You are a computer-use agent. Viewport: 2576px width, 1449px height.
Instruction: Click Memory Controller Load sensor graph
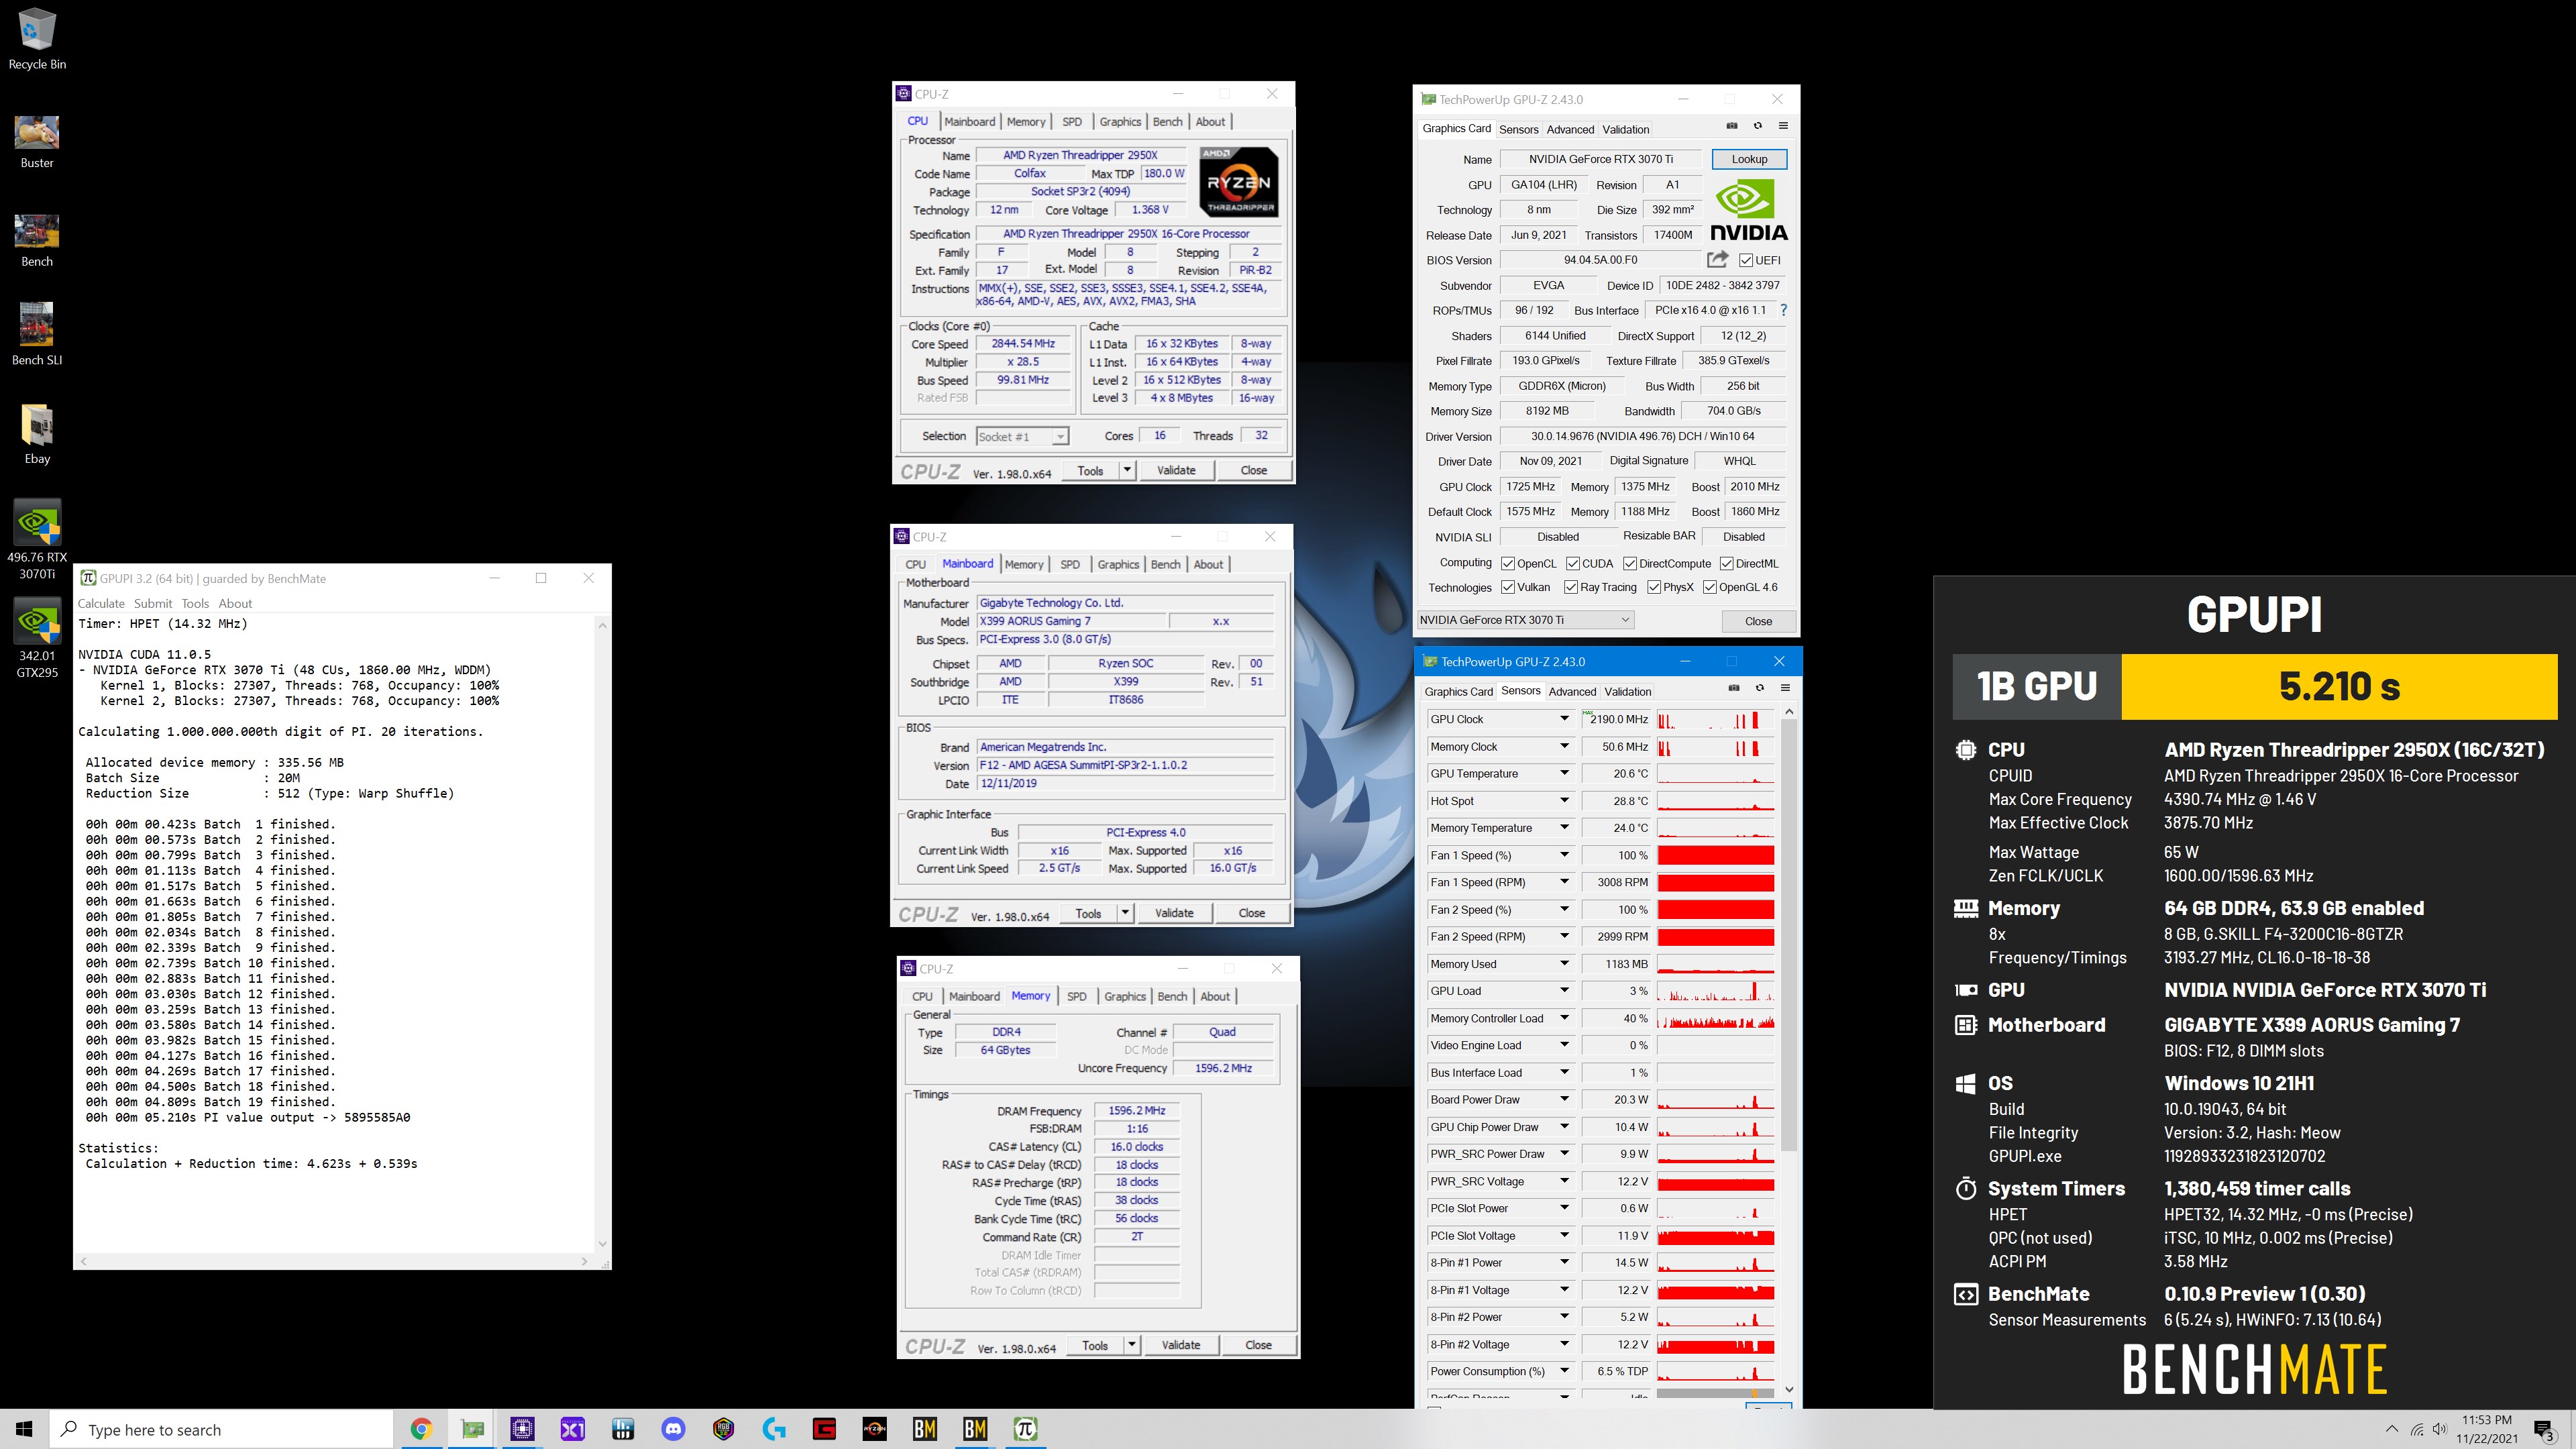(x=1716, y=1018)
